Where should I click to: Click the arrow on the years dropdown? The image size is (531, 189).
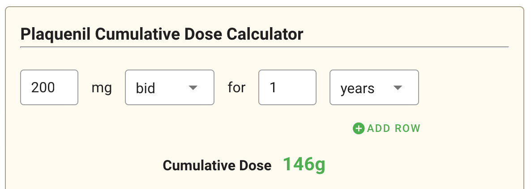tap(398, 87)
